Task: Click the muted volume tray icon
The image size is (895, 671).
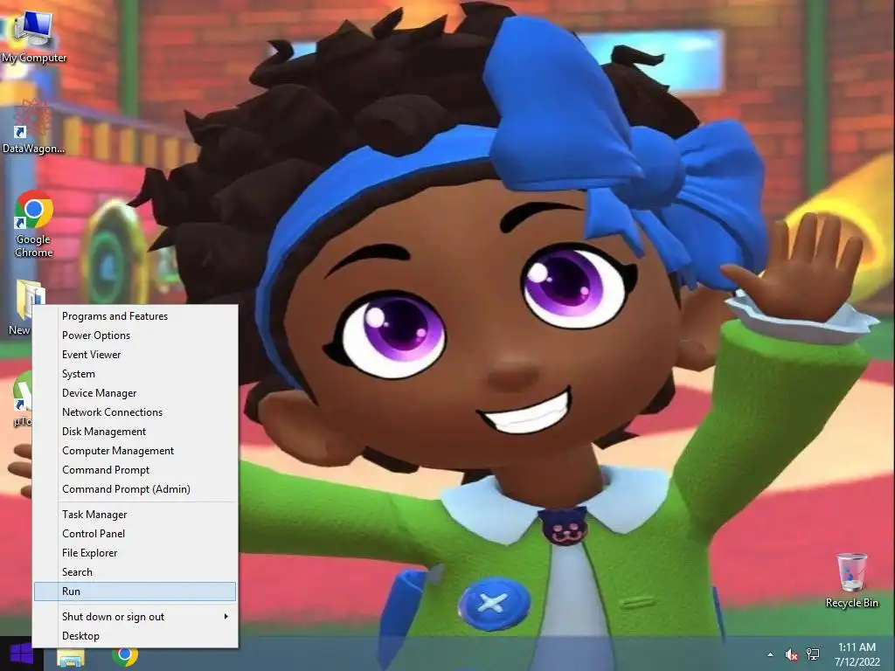Action: point(792,655)
